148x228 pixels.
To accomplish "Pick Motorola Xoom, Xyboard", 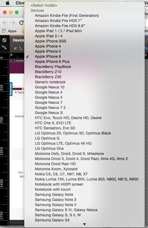I will click(x=84, y=169).
